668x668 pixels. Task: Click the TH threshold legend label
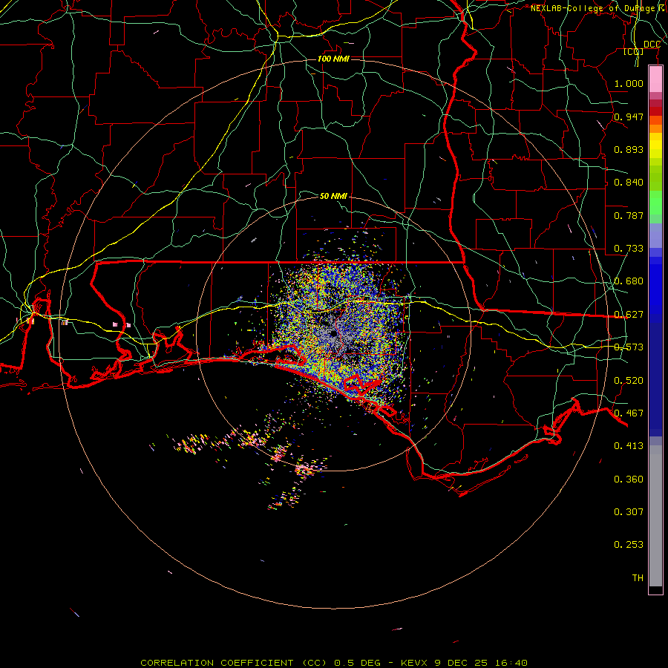pyautogui.click(x=638, y=578)
